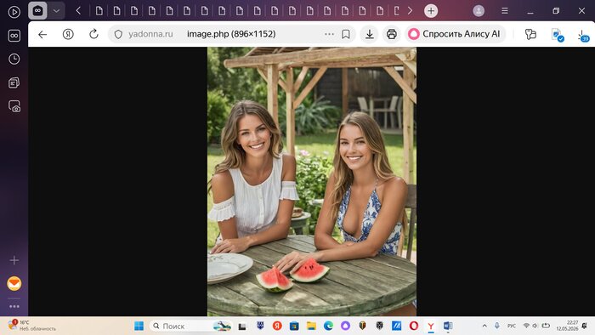Reload the page with refresh icon
The height and width of the screenshot is (335, 595).
click(x=93, y=34)
